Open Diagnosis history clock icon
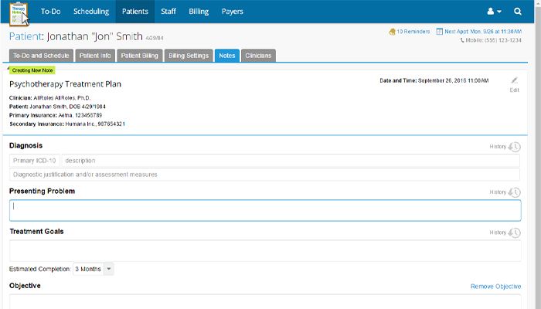 point(515,147)
